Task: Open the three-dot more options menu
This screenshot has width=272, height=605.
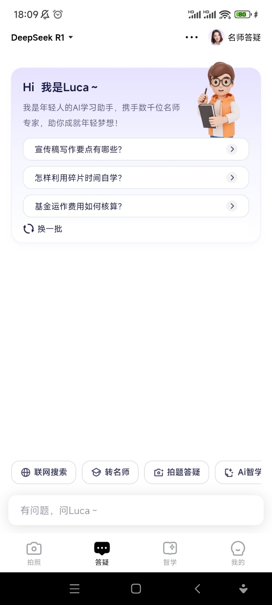Action: 192,37
